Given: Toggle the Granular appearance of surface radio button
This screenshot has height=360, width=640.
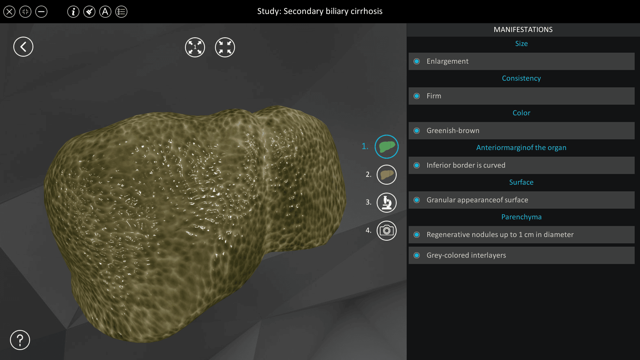Looking at the screenshot, I should coord(417,200).
